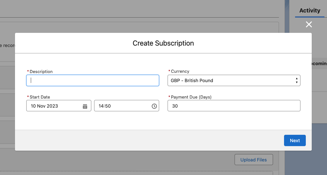Click the Start Date field showing 10 Nov 2023
This screenshot has width=327, height=175.
click(x=54, y=106)
